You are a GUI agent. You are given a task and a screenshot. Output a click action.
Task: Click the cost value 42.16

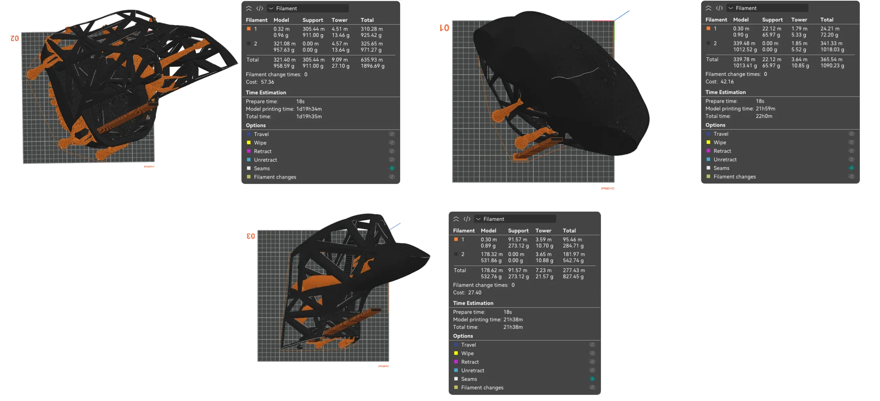tap(727, 82)
